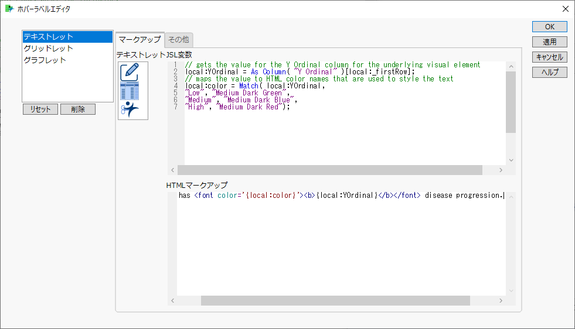The width and height of the screenshot is (575, 329).
Task: Click the リセット button
Action: tap(40, 109)
